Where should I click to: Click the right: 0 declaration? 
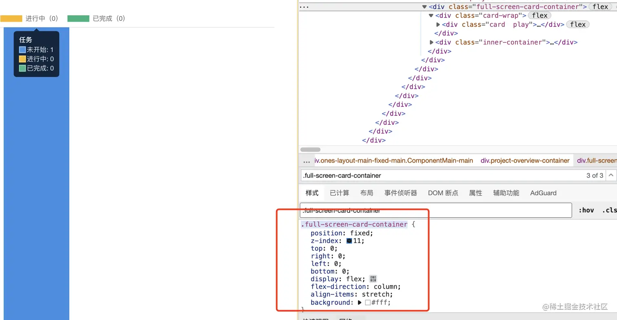tap(328, 256)
